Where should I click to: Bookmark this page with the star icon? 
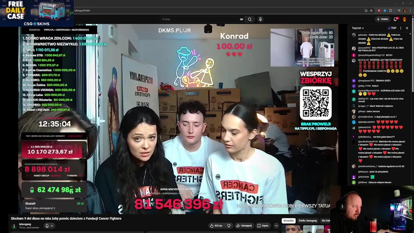[371, 10]
